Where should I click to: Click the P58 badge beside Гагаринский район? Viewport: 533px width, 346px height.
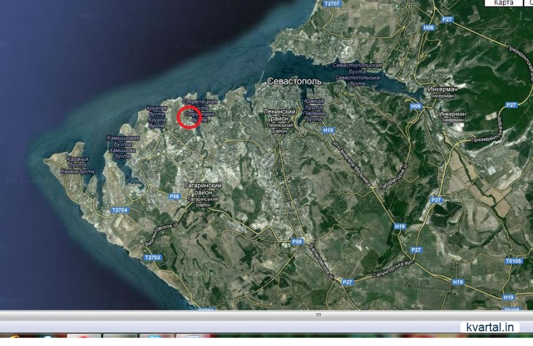(175, 196)
